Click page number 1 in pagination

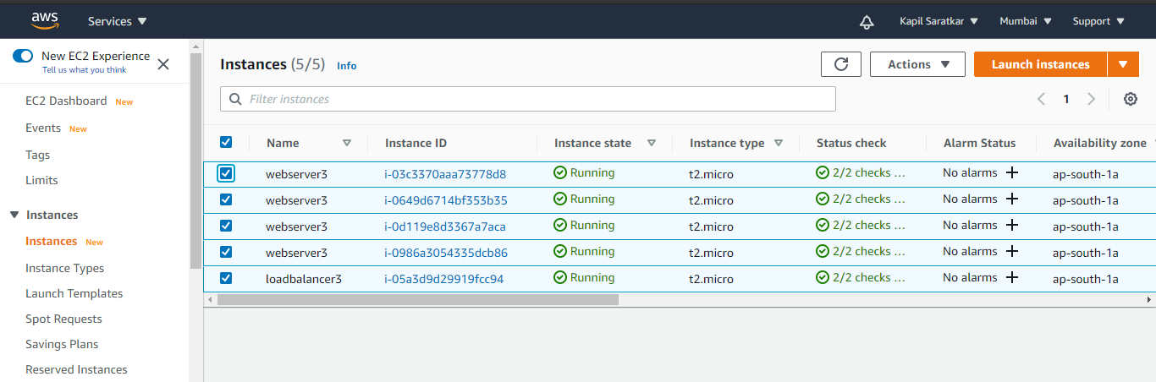coord(1066,99)
